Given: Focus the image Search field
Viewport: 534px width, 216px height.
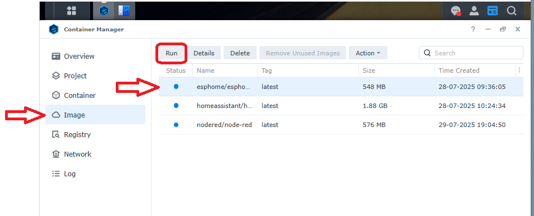Looking at the screenshot, I should [471, 53].
